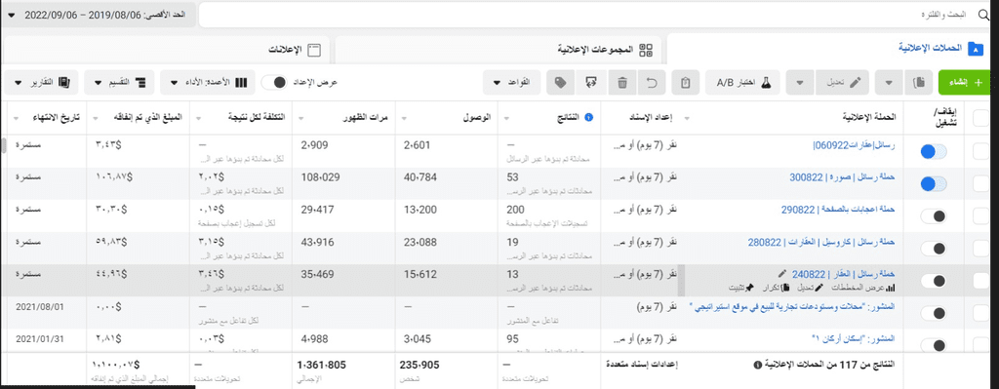
Task: Click the undo arrow icon in the toolbar
Action: 652,82
